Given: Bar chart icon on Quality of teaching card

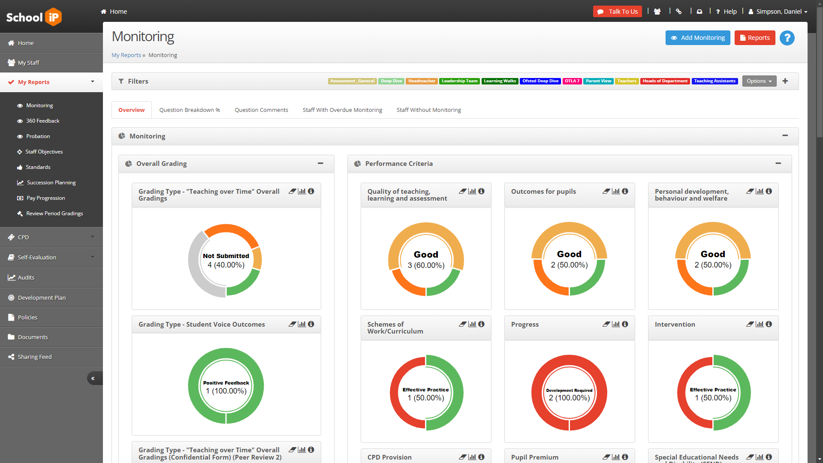Looking at the screenshot, I should 472,191.
